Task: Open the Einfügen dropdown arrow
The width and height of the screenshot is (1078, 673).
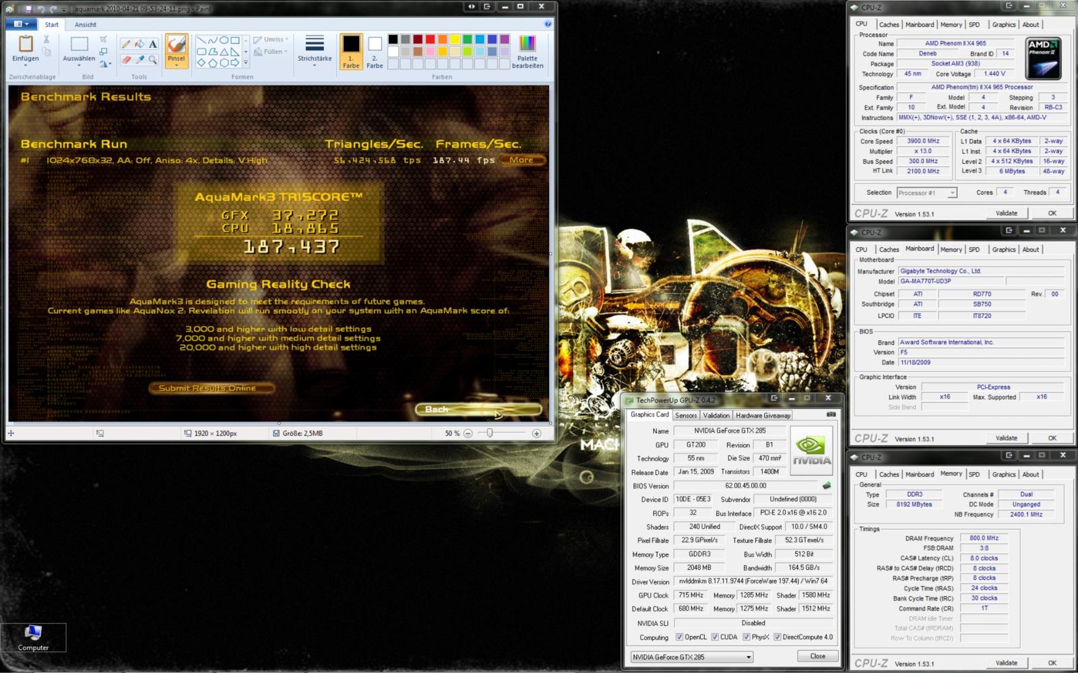Action: 26,64
